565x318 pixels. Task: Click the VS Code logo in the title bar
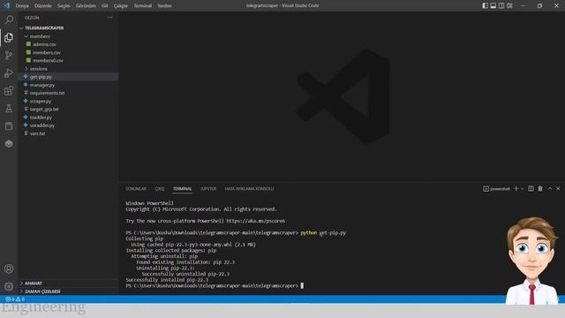pyautogui.click(x=6, y=5)
